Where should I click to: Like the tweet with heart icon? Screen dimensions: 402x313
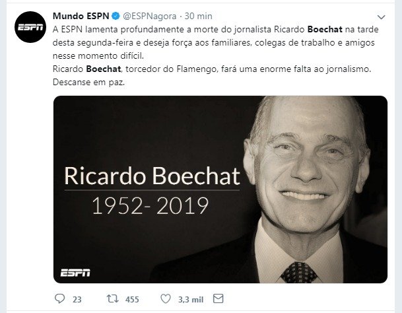[166, 298]
